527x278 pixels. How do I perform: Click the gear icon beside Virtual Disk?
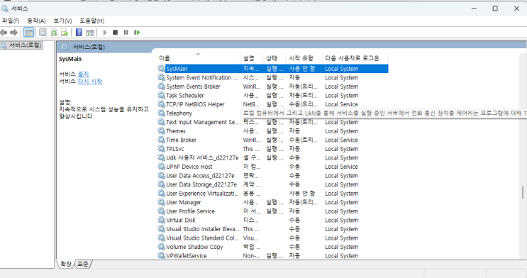(x=161, y=220)
